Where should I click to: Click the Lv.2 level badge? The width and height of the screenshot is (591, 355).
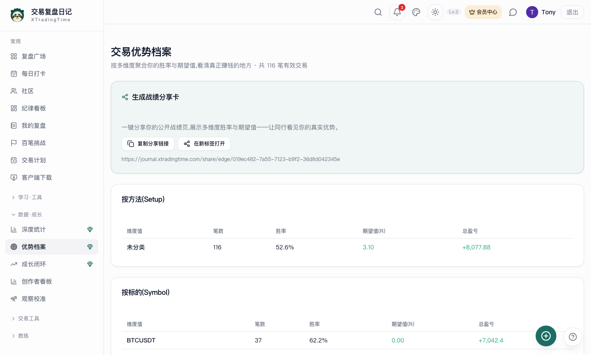[454, 12]
